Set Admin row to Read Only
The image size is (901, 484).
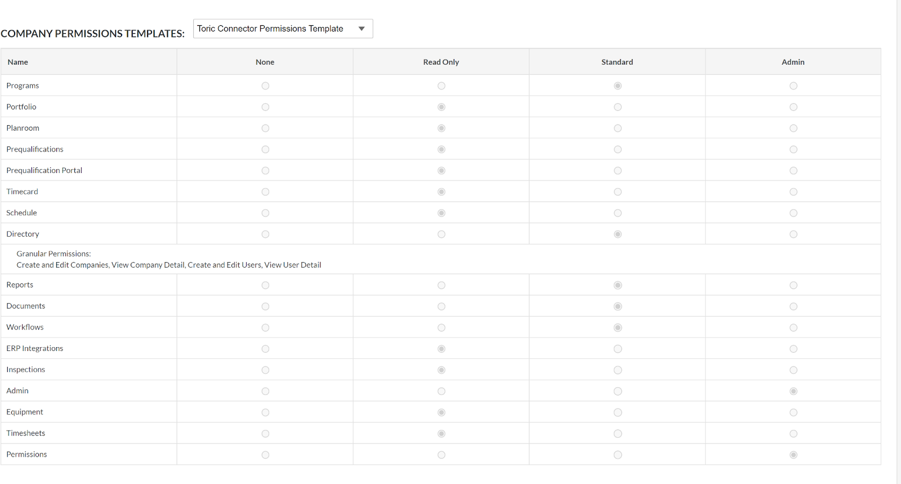[x=441, y=391]
